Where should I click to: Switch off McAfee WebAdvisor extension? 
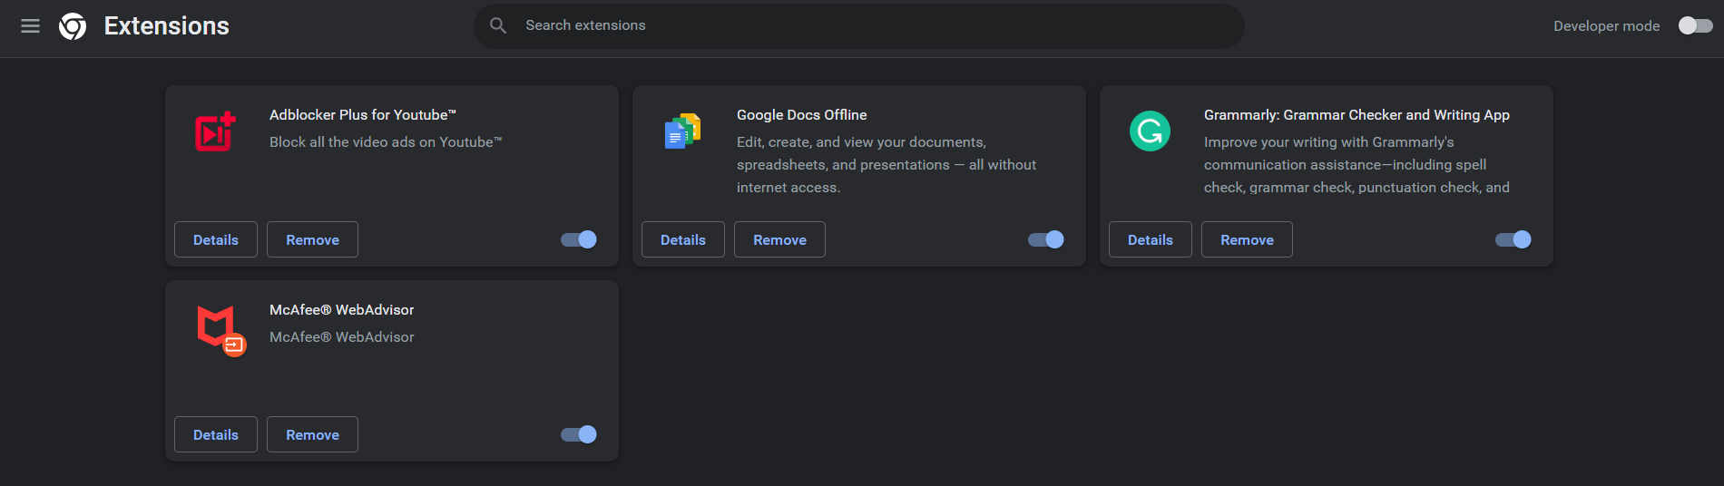[579, 434]
